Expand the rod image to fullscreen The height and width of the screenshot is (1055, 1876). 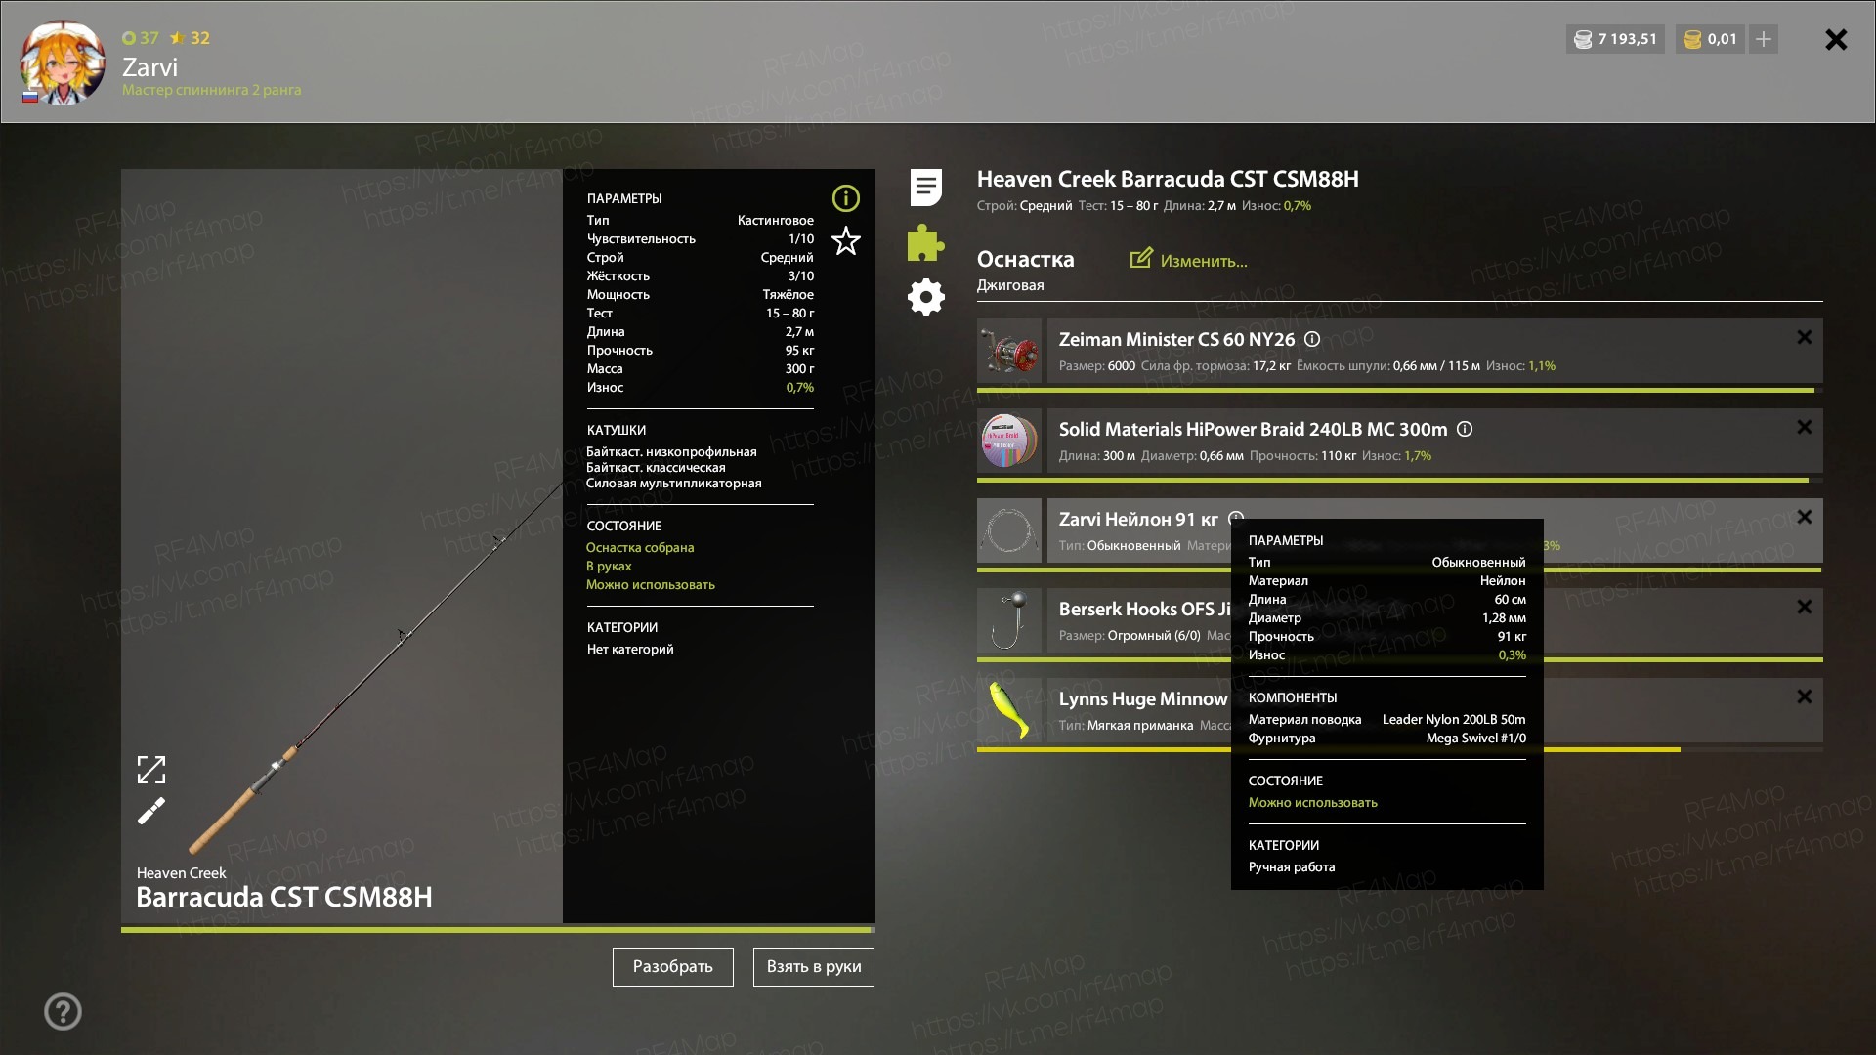tap(151, 770)
